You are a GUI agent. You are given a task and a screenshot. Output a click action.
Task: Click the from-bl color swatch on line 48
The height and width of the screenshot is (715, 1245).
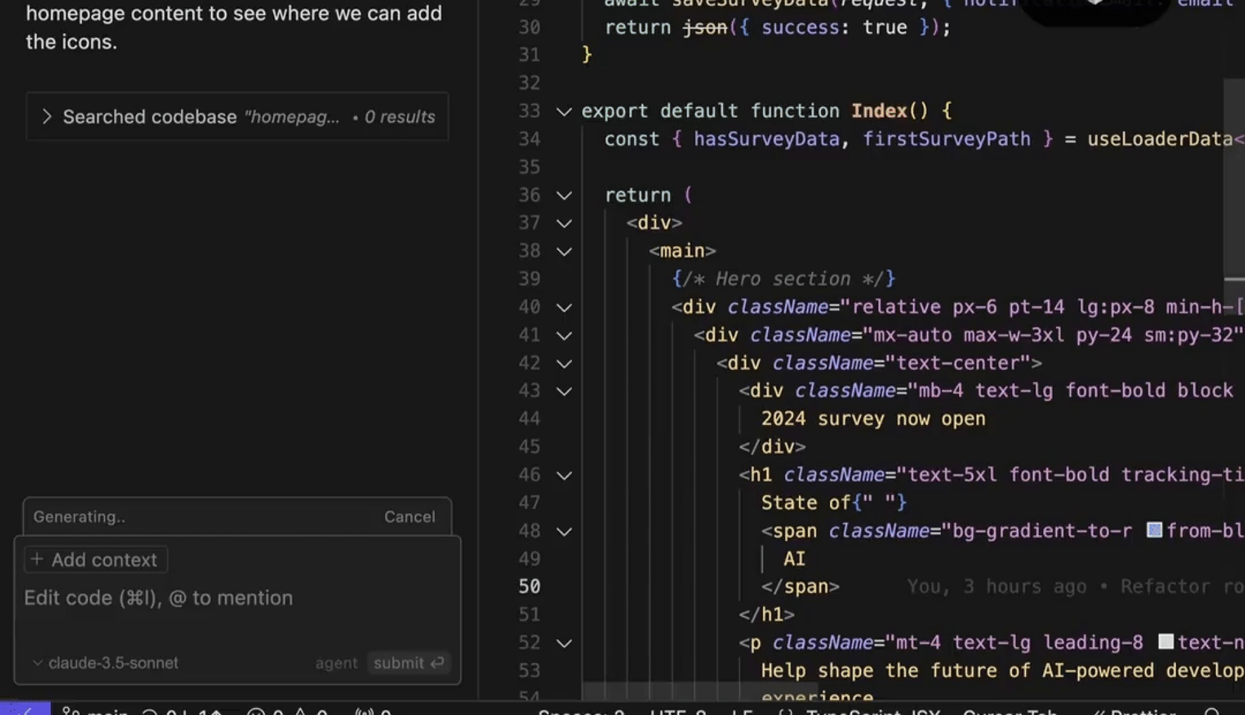1154,530
